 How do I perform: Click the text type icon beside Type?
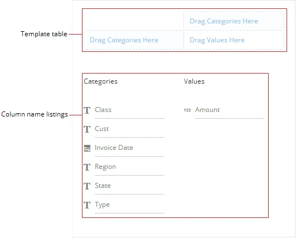tap(87, 205)
